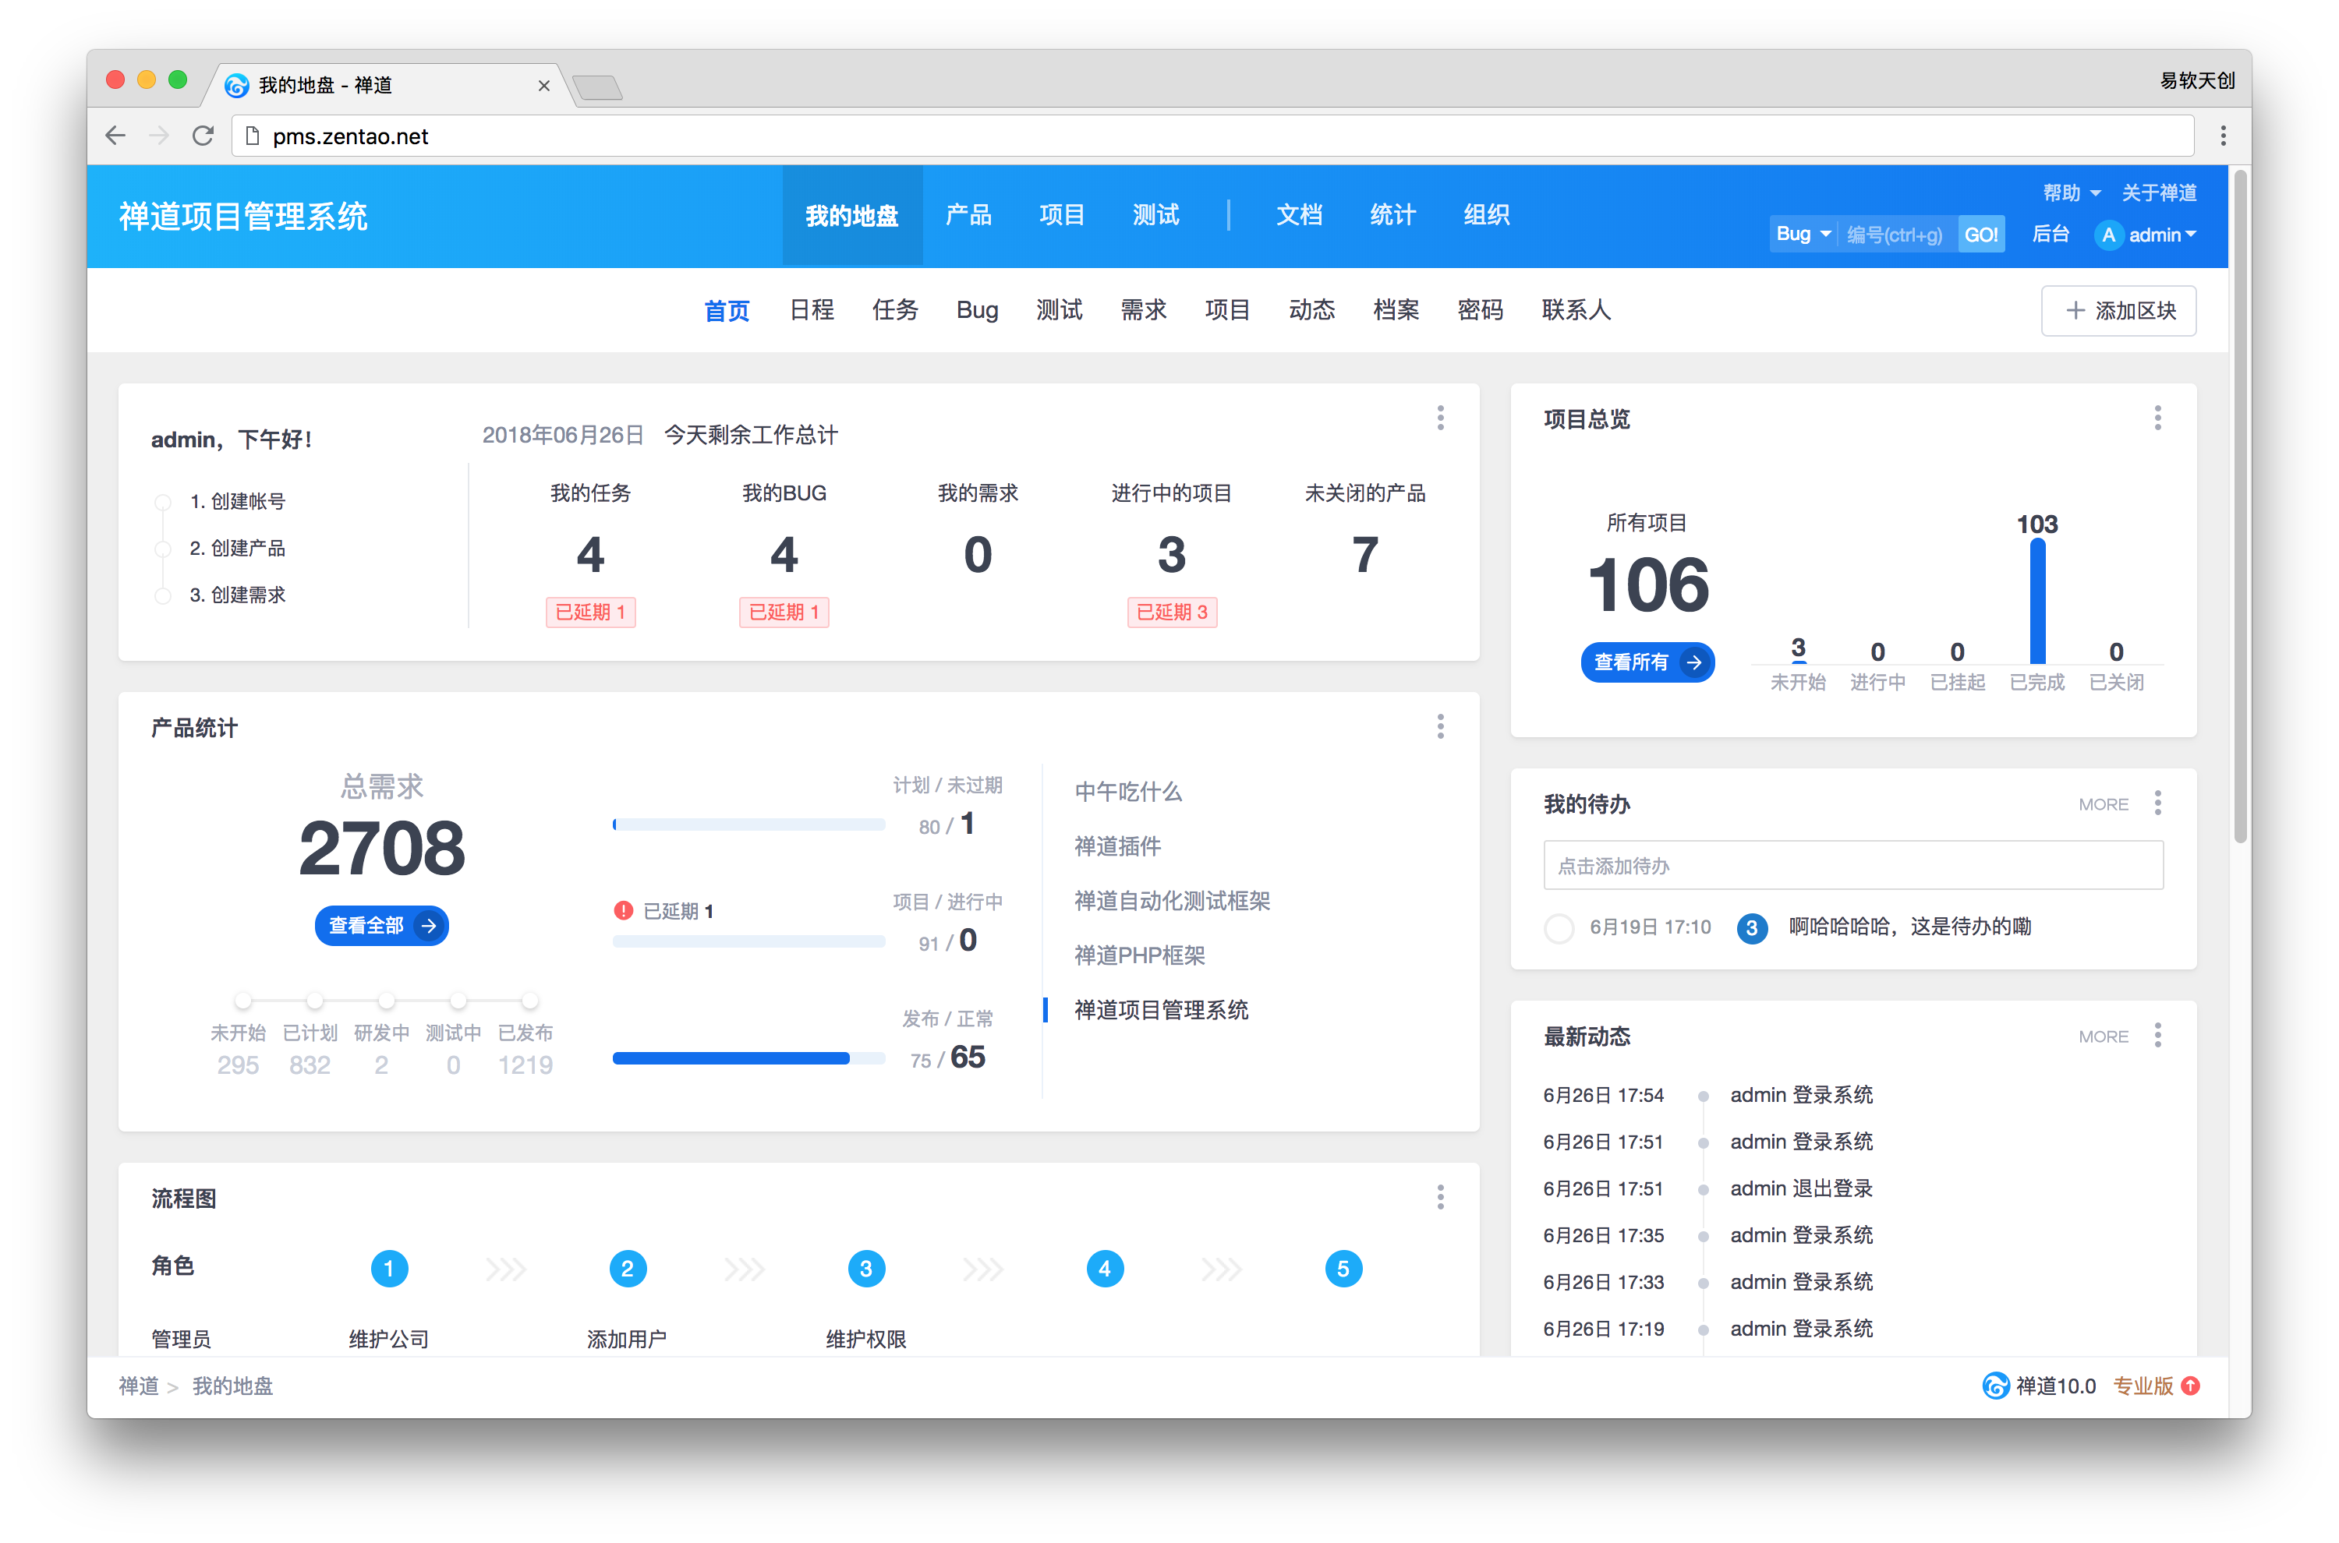Click the 发布 / 正常 progress bar
The height and width of the screenshot is (1543, 2339).
click(x=748, y=1059)
